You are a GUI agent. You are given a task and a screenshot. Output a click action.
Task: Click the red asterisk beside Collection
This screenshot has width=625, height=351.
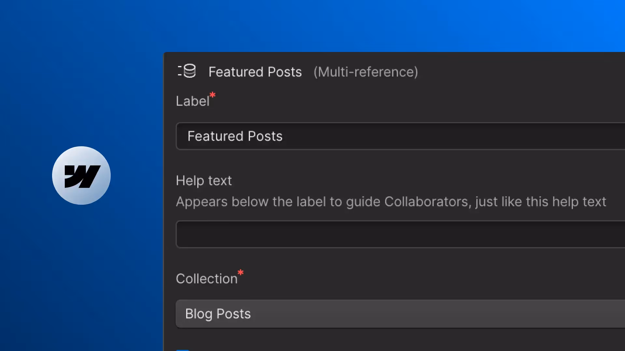(241, 272)
